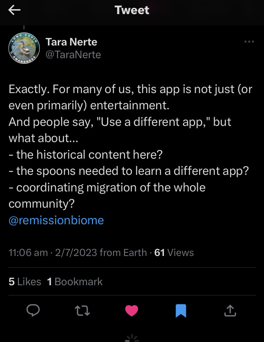Tap the @TaraNerte handle
Viewport: 264px width, 342px height.
click(73, 55)
